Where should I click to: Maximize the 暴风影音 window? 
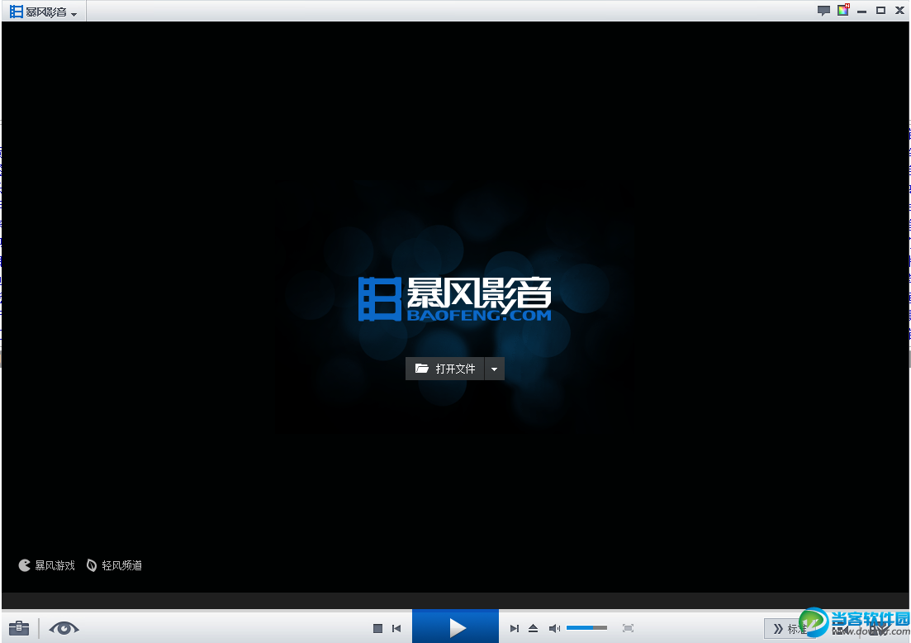880,11
